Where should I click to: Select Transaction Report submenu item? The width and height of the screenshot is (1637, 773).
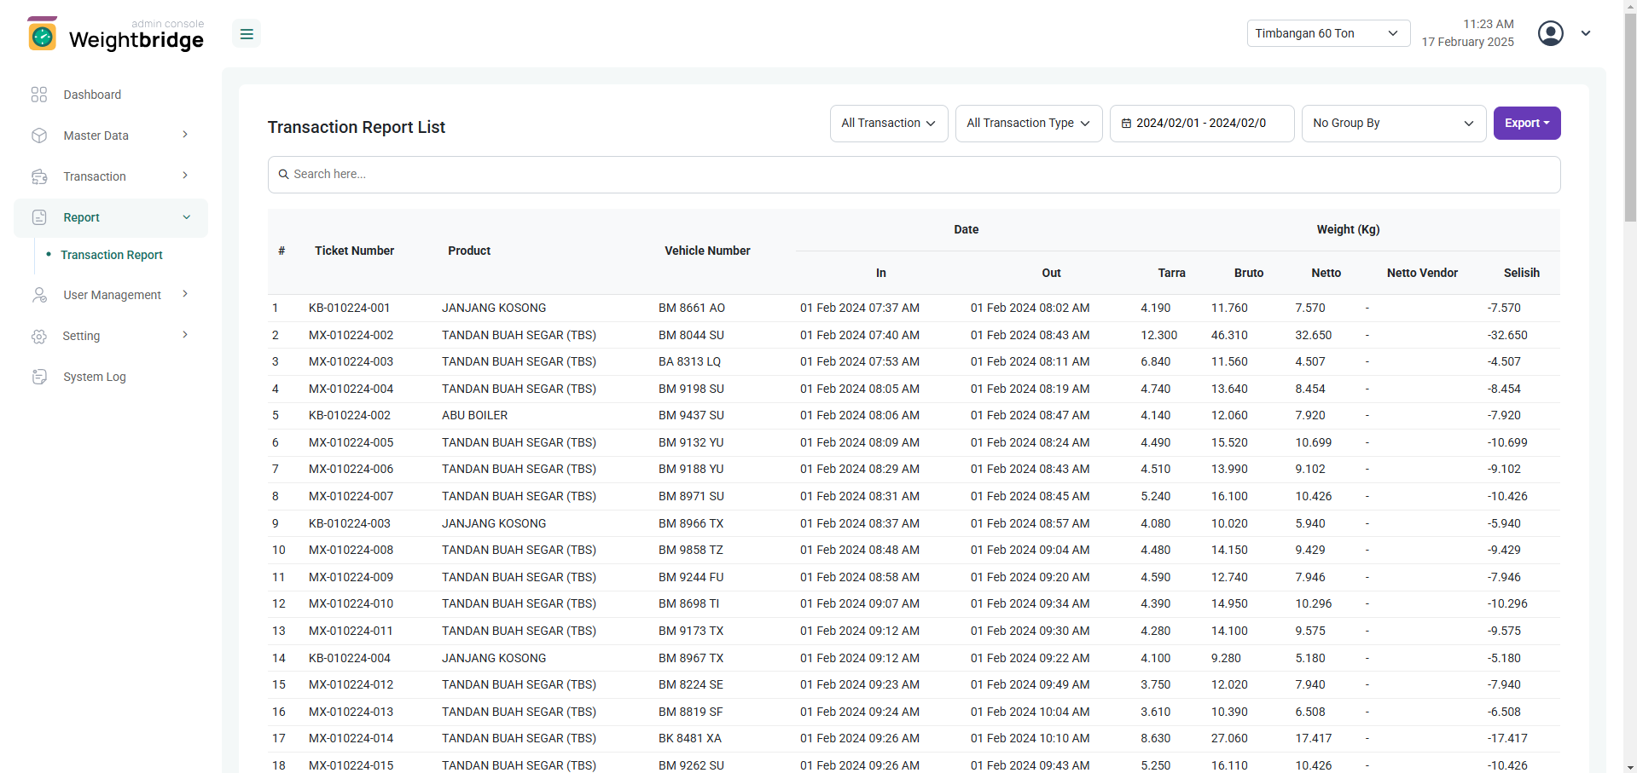click(x=112, y=255)
